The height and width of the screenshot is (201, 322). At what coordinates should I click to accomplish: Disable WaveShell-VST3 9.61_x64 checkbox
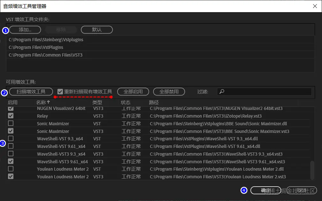click(x=11, y=161)
